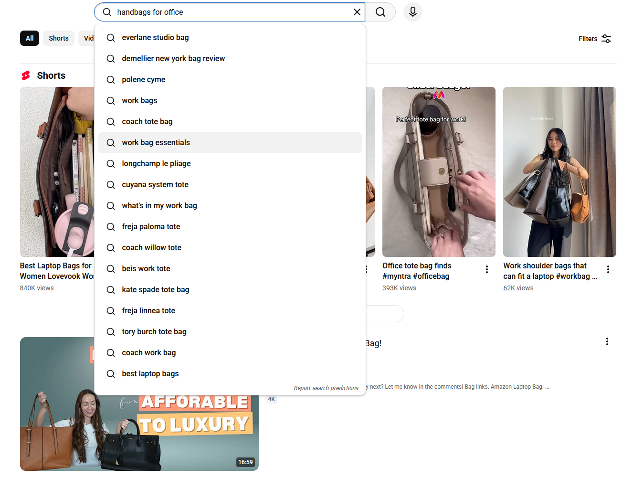Open the Filters icon beside the Filters label
The height and width of the screenshot is (478, 633).
point(606,39)
